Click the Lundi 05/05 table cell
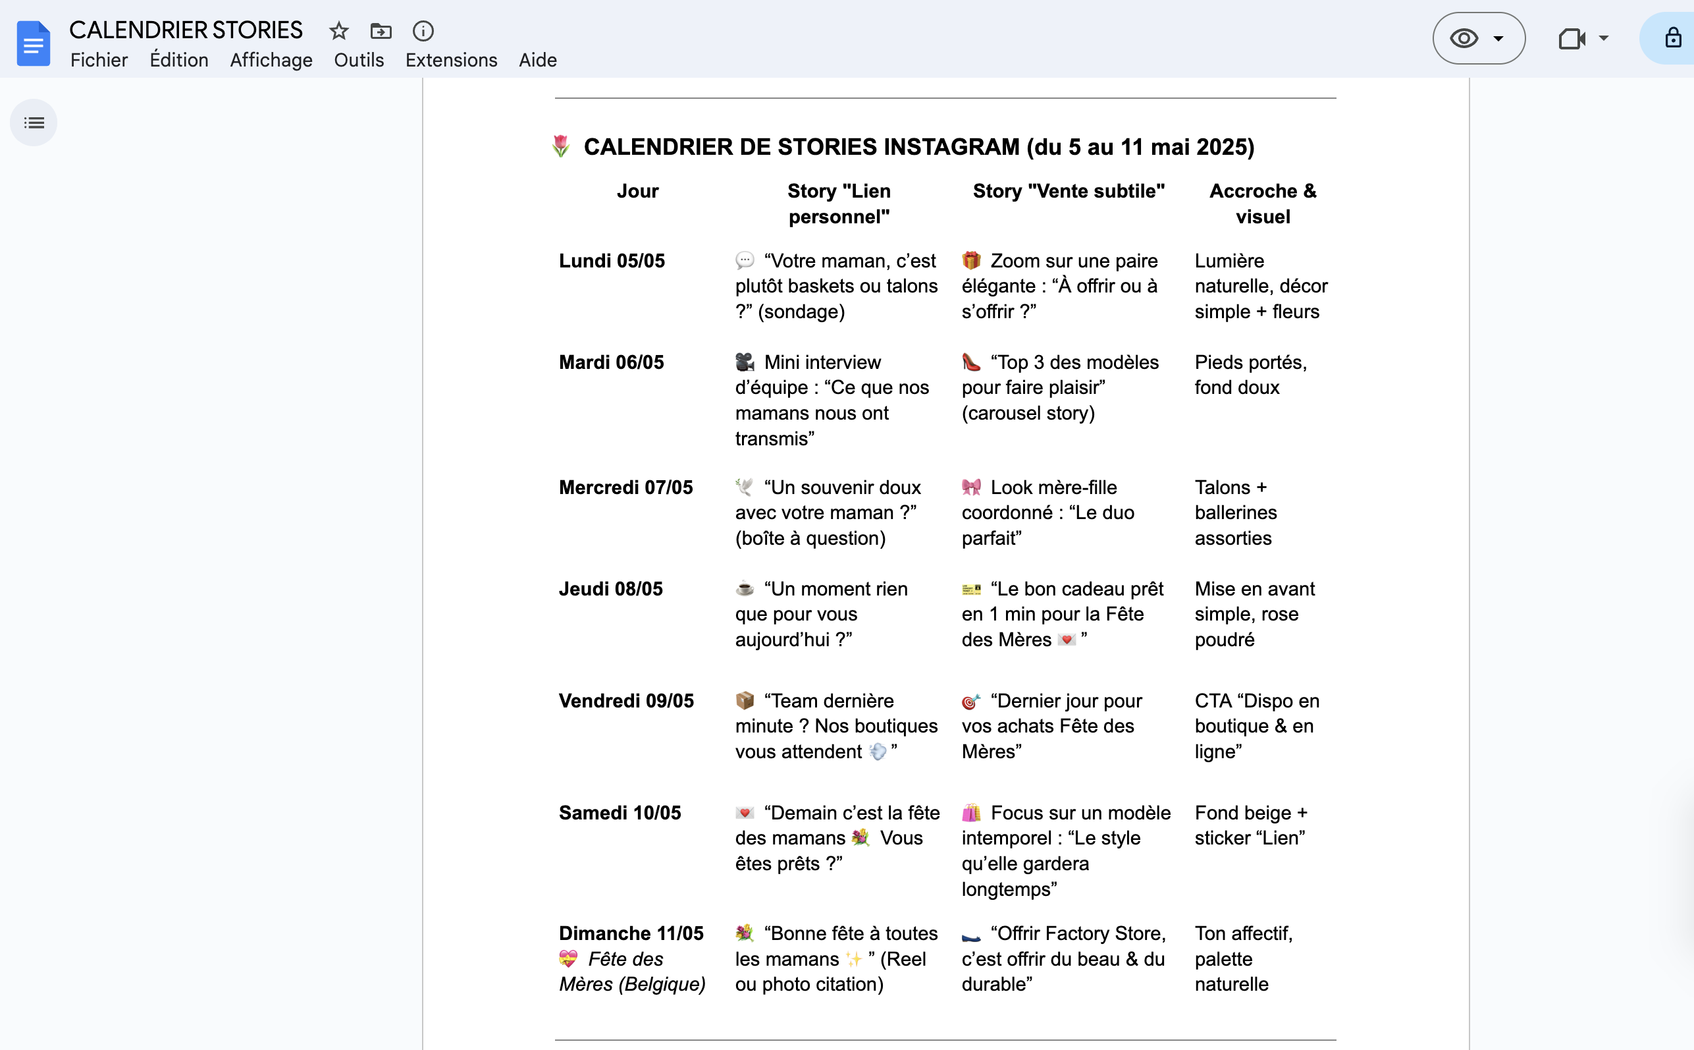 (612, 261)
